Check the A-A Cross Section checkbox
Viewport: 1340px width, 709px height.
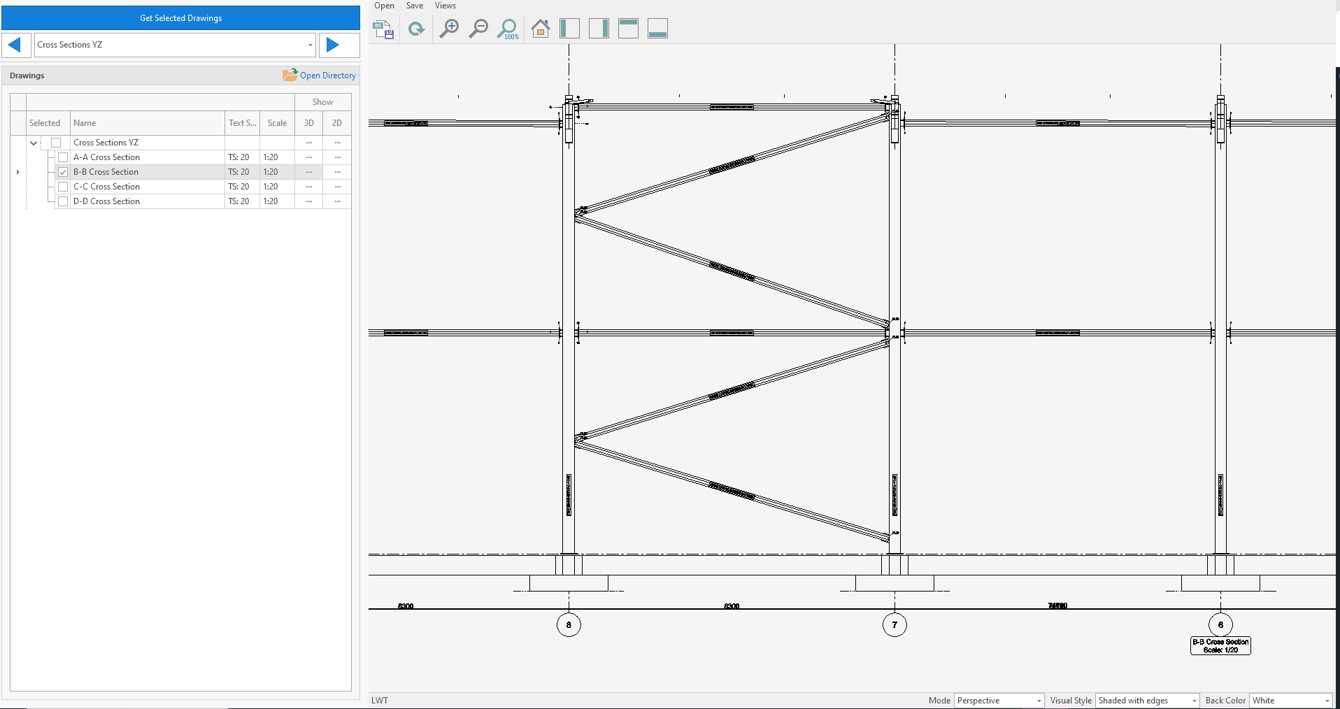tap(63, 157)
